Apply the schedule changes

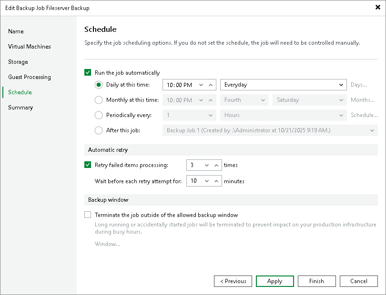(274, 281)
